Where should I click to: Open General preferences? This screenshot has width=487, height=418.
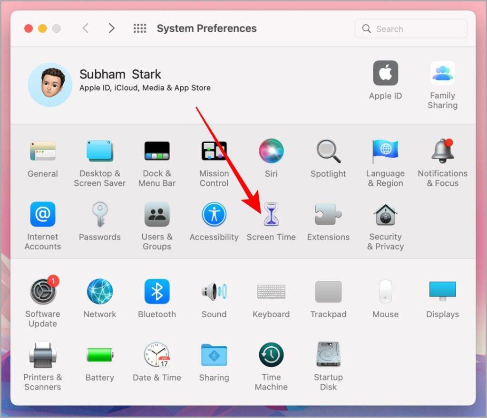point(42,151)
